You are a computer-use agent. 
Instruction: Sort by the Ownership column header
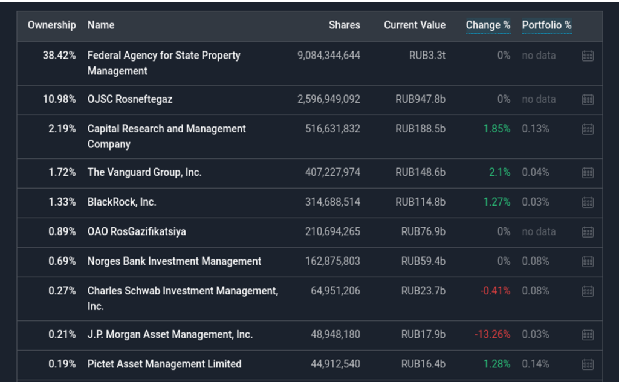52,25
